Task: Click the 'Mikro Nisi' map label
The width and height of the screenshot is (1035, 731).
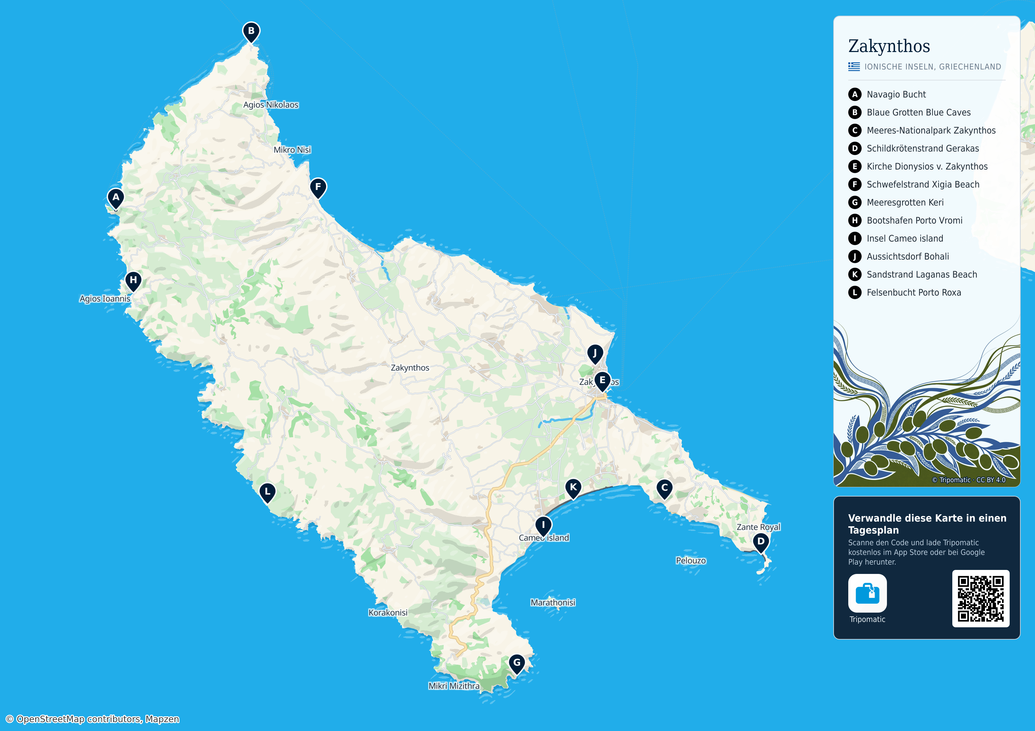Action: (292, 150)
